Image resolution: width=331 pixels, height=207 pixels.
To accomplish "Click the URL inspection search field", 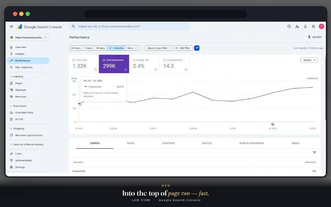I will pyautogui.click(x=129, y=26).
